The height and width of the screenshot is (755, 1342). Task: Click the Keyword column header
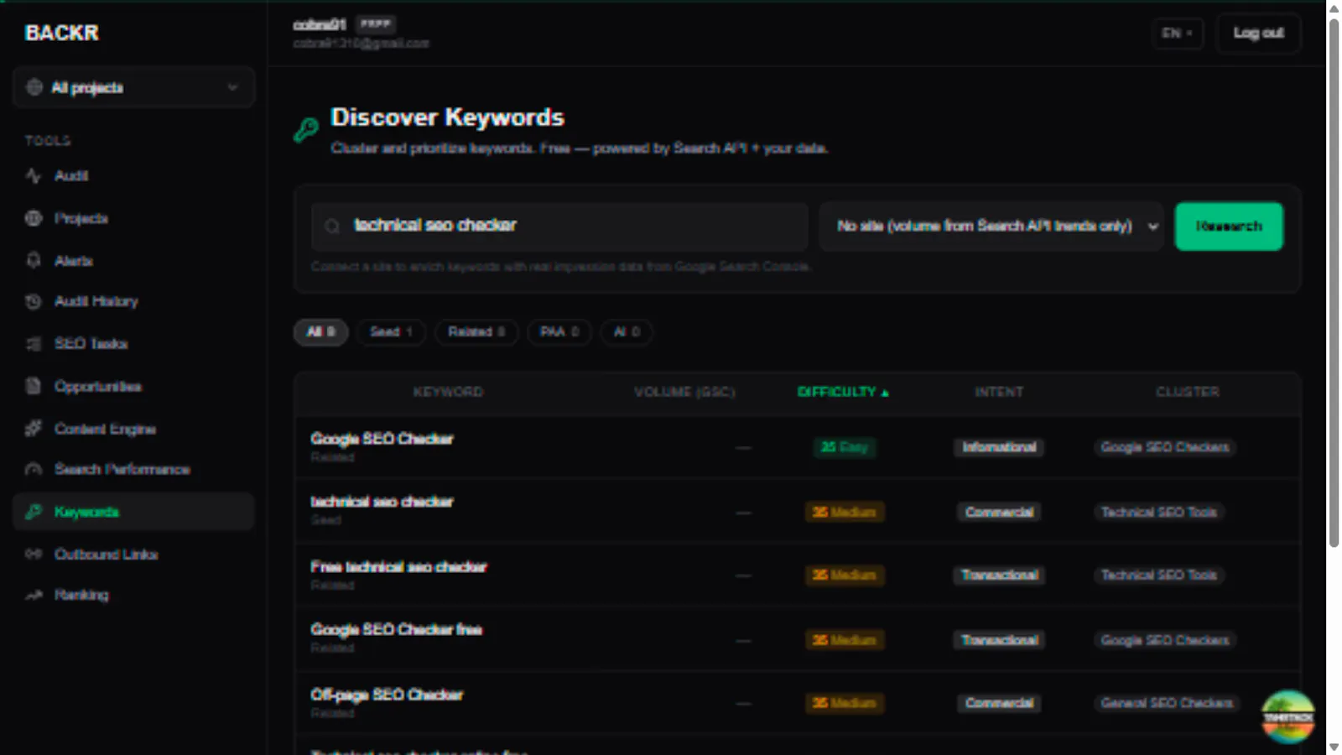[x=448, y=392]
